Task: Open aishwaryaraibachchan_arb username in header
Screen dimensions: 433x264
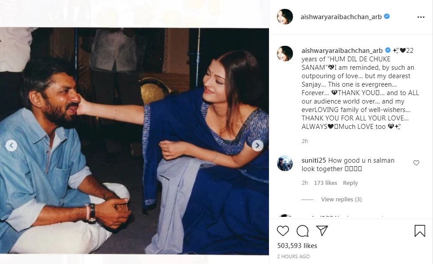Action: (x=341, y=17)
